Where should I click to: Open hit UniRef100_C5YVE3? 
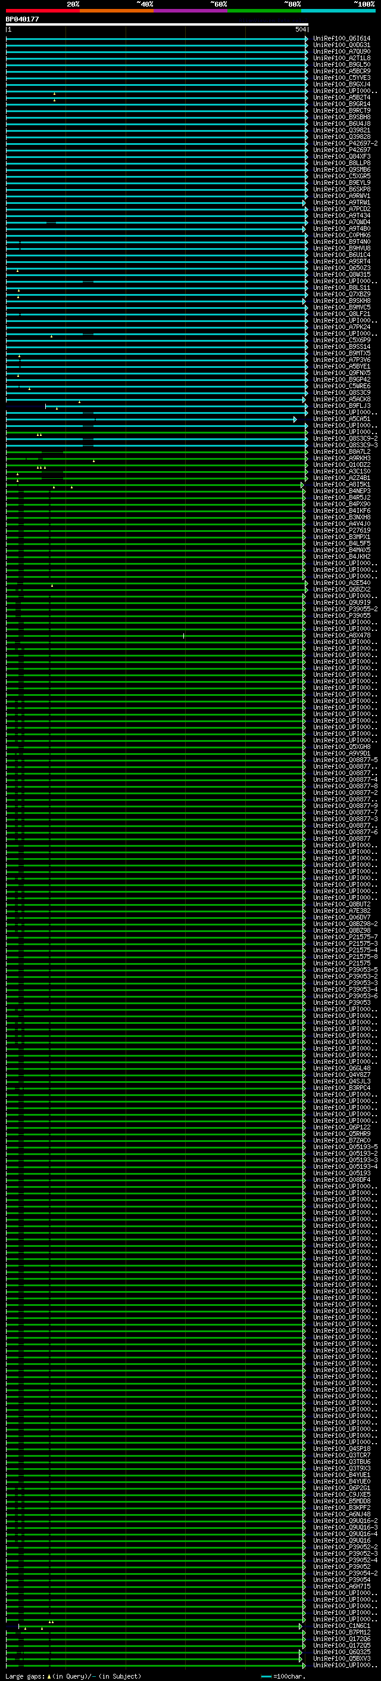(342, 78)
